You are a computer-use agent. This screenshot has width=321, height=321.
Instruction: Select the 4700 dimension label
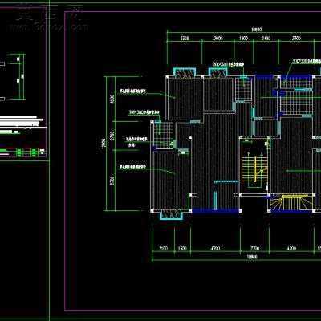click(215, 249)
